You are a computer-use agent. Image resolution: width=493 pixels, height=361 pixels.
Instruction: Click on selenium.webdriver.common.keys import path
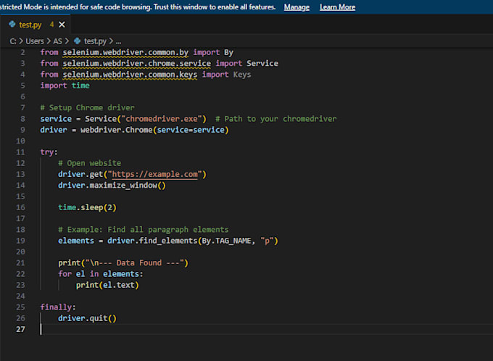(x=130, y=75)
